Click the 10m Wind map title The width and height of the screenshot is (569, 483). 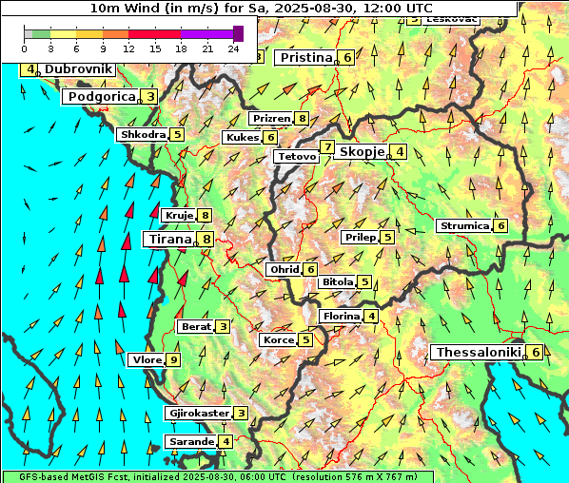coord(261,8)
